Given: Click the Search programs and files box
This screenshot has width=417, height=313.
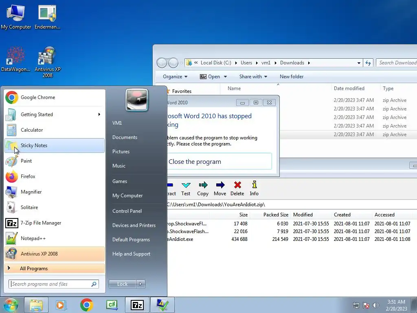Looking at the screenshot, I should tap(54, 284).
